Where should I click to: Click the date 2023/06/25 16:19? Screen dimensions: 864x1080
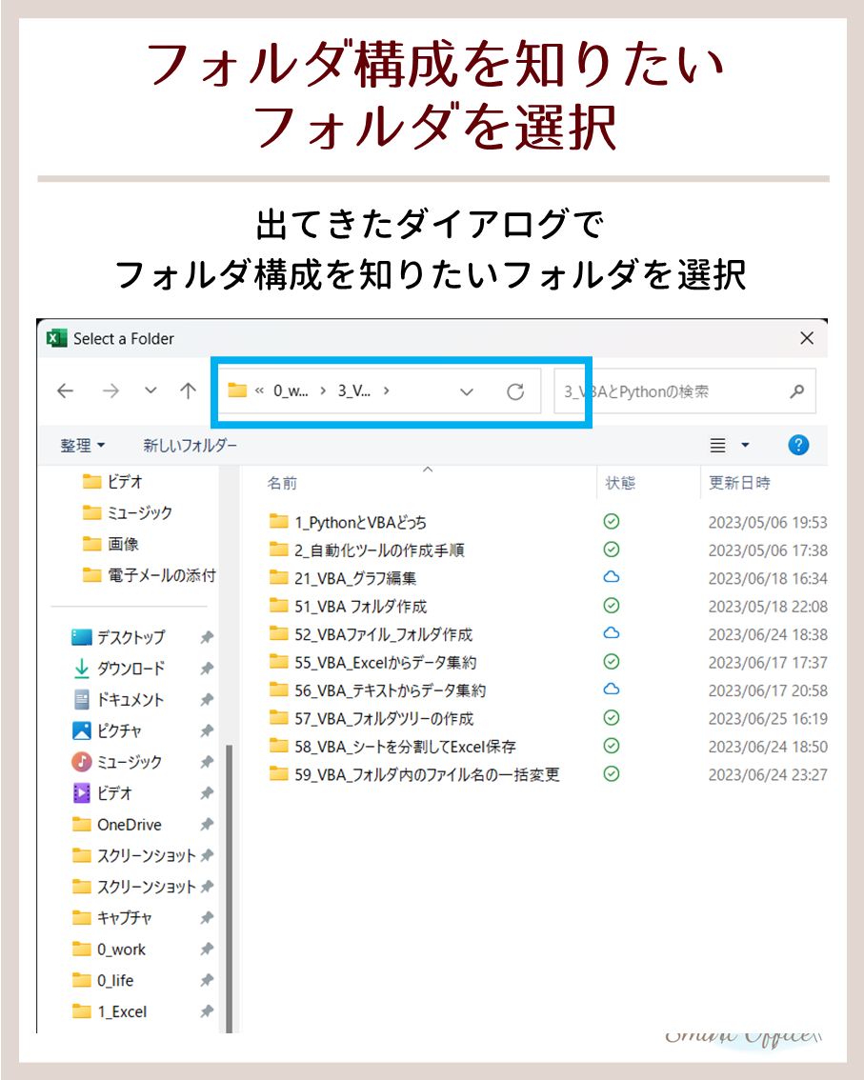pyautogui.click(x=768, y=719)
